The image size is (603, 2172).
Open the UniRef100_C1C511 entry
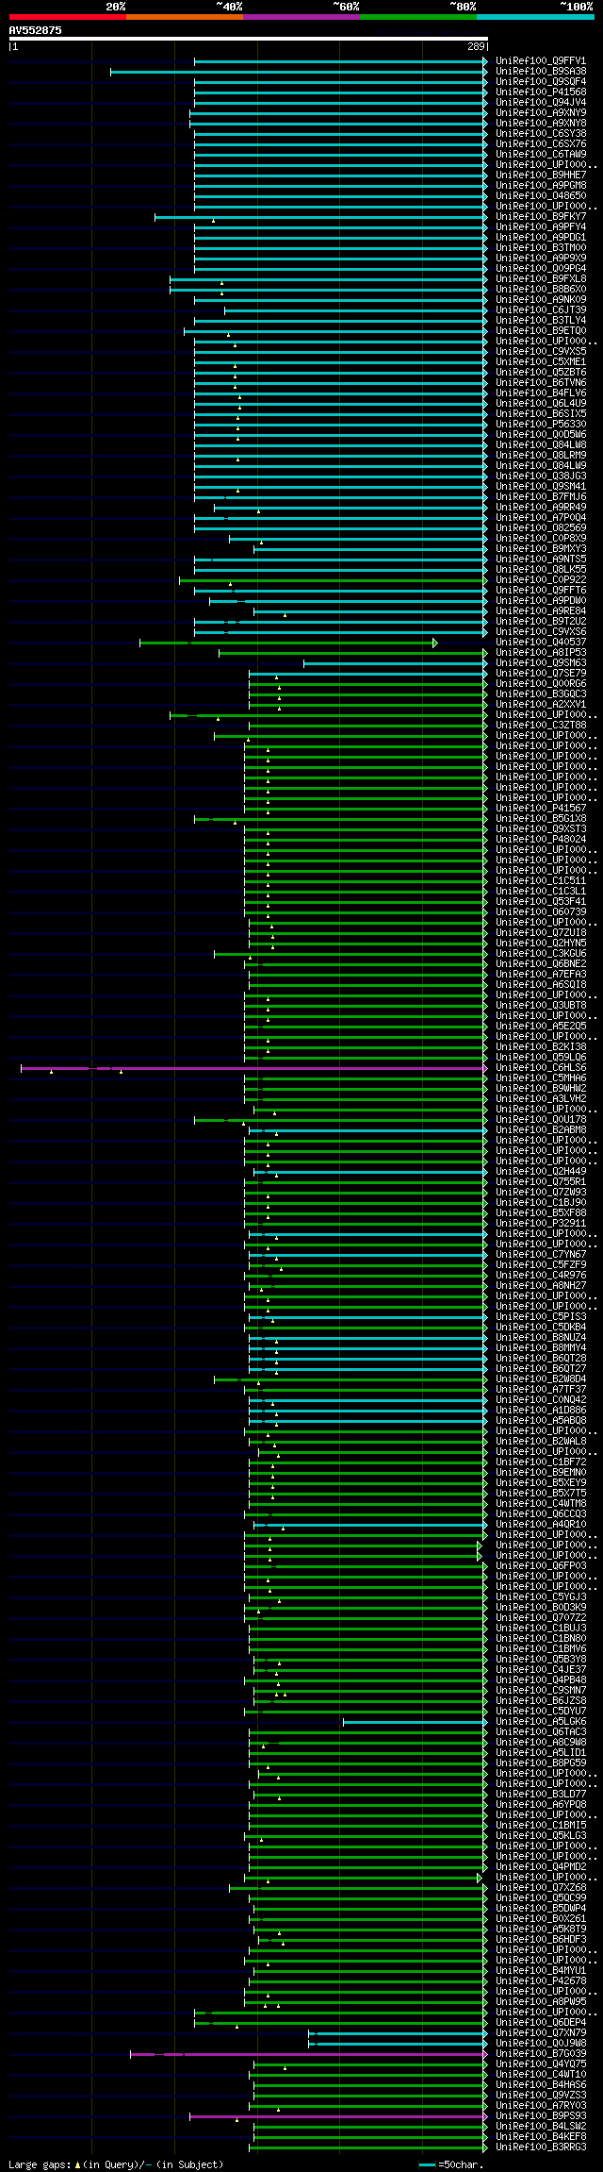(x=541, y=881)
